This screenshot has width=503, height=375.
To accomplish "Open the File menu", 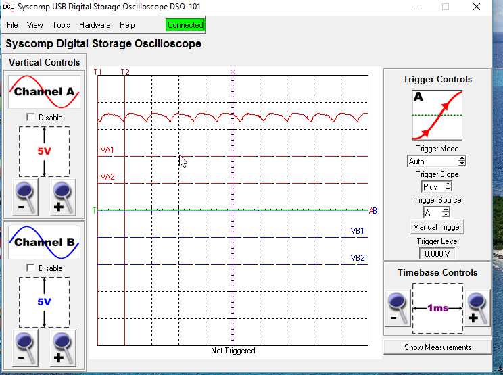I will pos(12,25).
